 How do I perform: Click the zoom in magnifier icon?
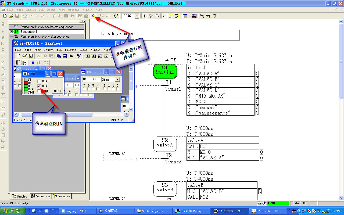[x=202, y=16]
